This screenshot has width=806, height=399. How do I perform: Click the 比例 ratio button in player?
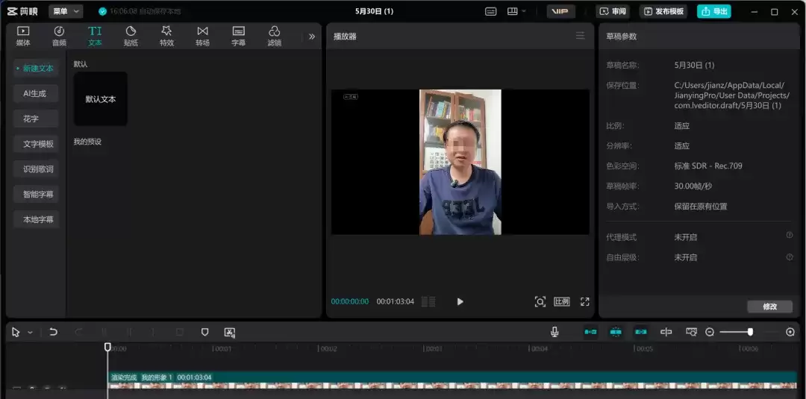(562, 301)
